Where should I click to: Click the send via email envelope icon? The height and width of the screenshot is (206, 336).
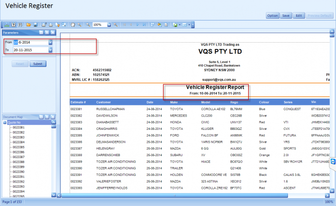[x=184, y=25]
